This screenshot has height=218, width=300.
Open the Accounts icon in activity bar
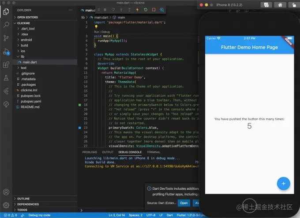6,192
